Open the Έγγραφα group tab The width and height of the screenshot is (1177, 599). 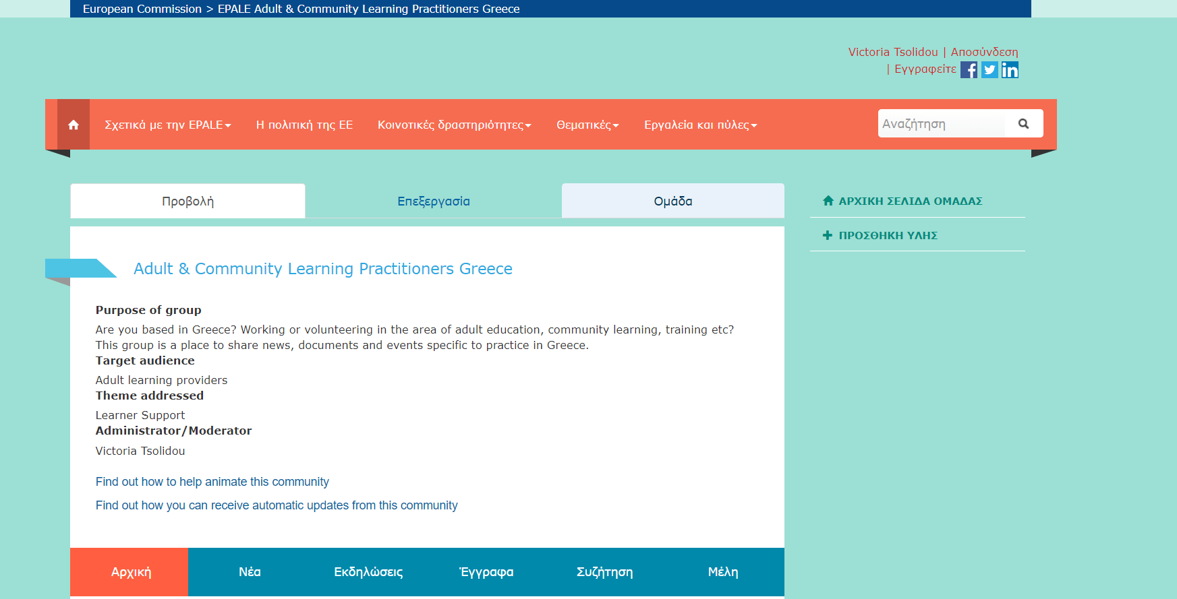[x=486, y=572]
